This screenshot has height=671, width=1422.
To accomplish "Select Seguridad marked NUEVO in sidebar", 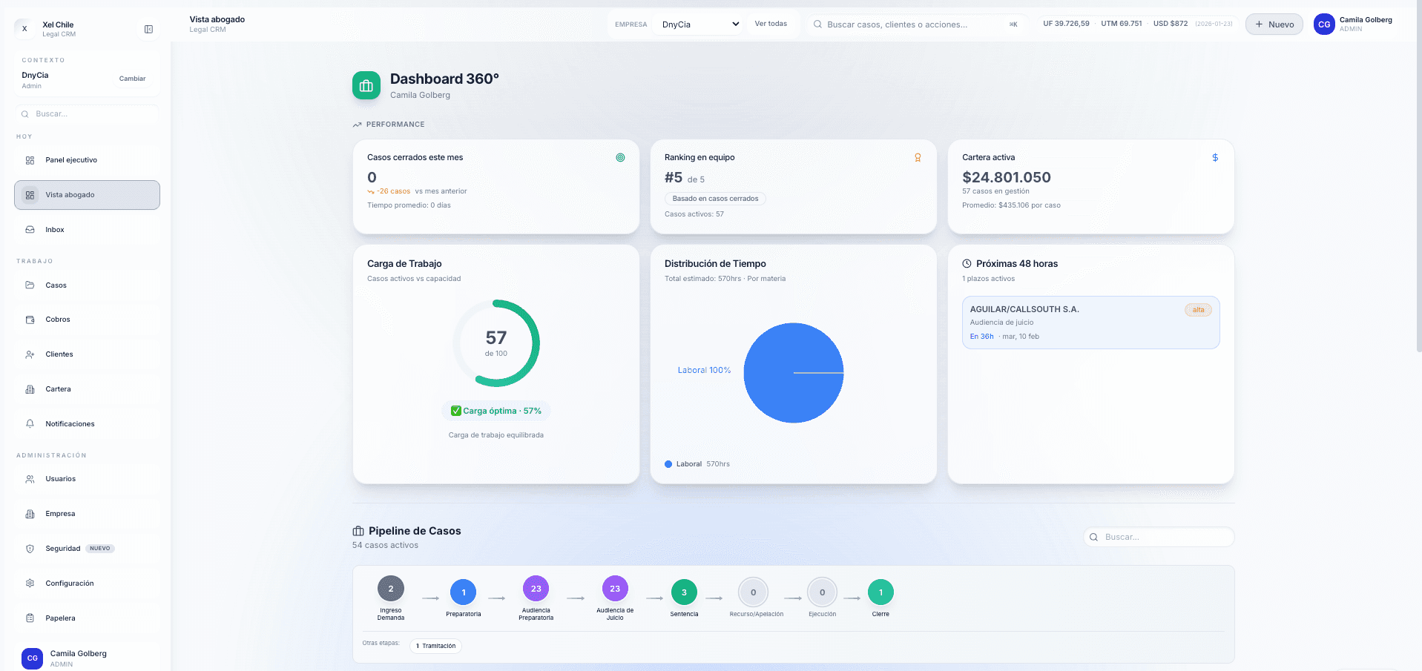I will [63, 548].
